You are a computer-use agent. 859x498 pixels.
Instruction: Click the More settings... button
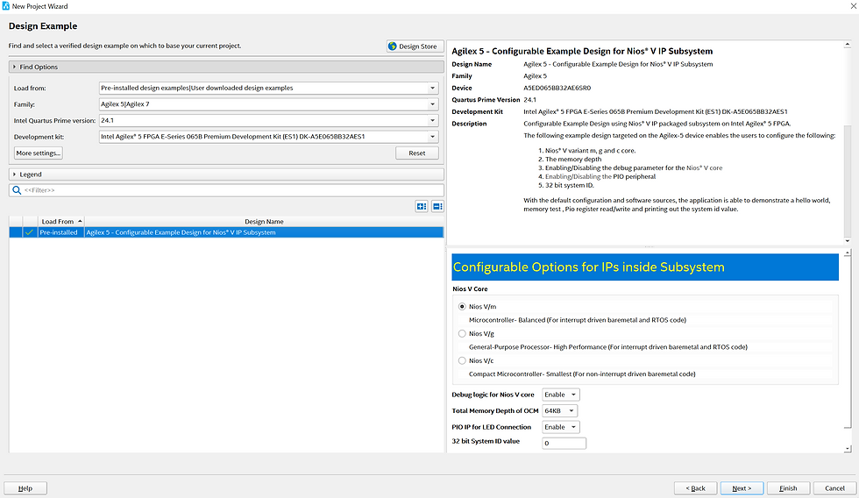point(39,153)
